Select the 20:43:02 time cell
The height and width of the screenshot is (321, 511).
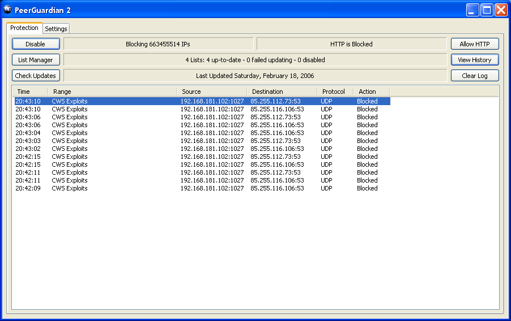(28, 149)
